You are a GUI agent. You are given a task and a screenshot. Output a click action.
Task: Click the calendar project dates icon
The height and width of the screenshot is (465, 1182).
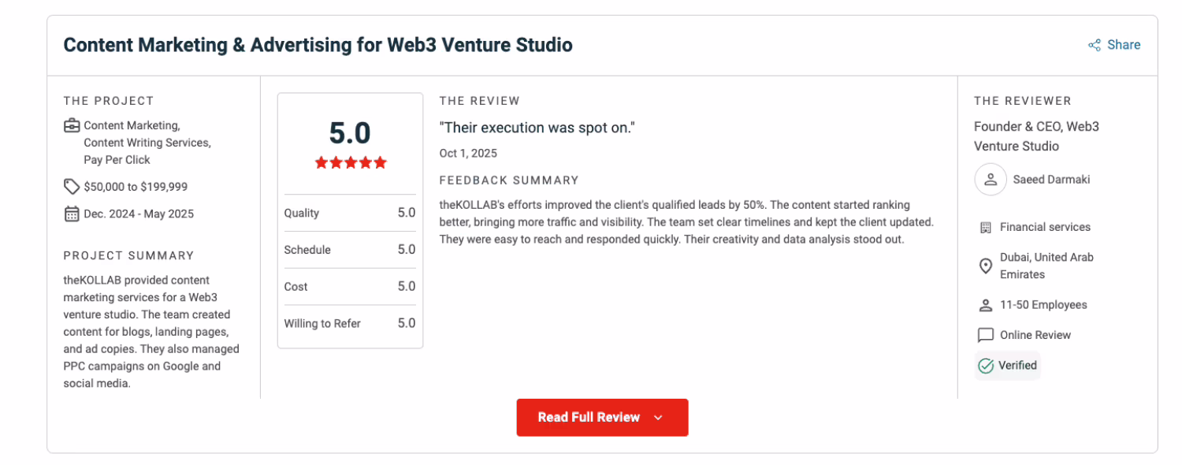tap(72, 214)
